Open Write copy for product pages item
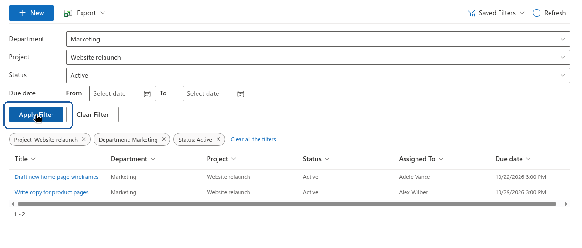582x248 pixels. (52, 192)
